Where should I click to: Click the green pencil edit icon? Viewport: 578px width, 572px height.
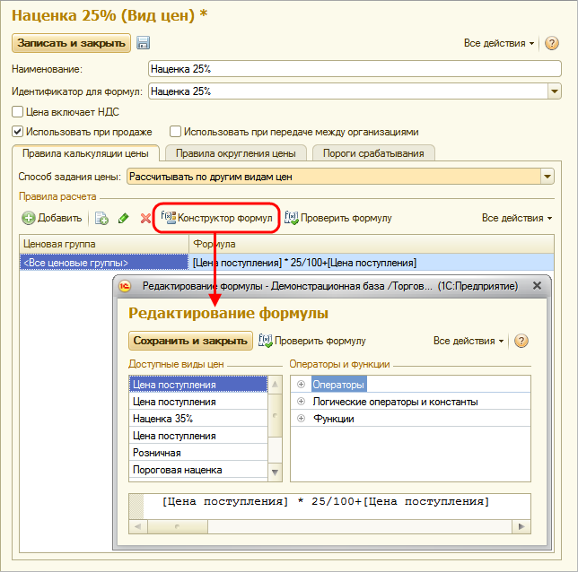tap(123, 218)
